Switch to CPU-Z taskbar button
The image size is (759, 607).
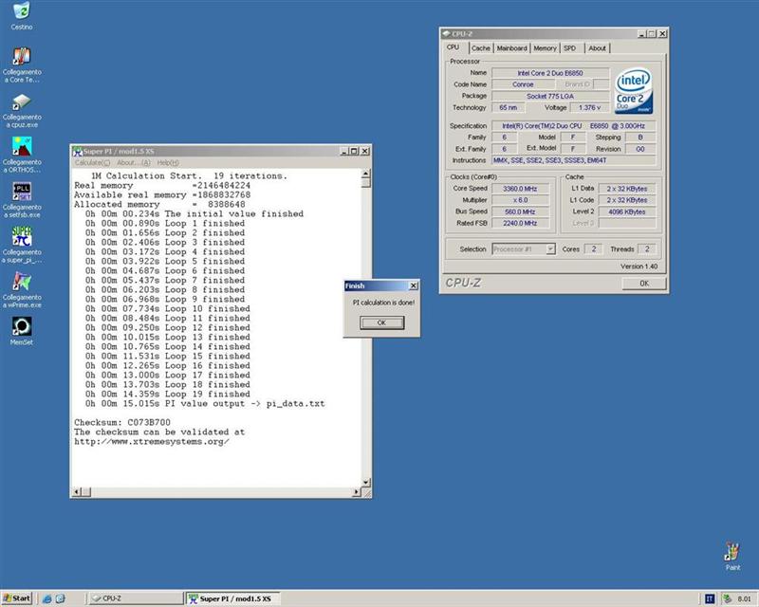tap(137, 598)
